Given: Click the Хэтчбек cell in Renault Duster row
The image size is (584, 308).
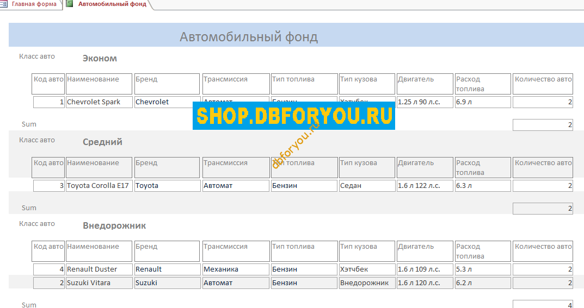Looking at the screenshot, I should [367, 269].
